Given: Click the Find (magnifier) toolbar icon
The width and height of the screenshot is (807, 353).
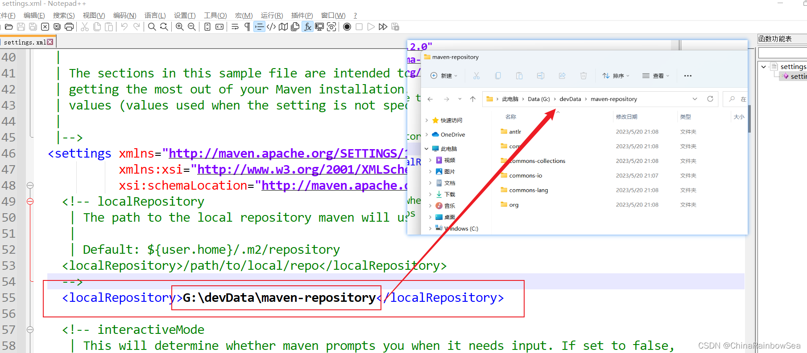Looking at the screenshot, I should [152, 27].
